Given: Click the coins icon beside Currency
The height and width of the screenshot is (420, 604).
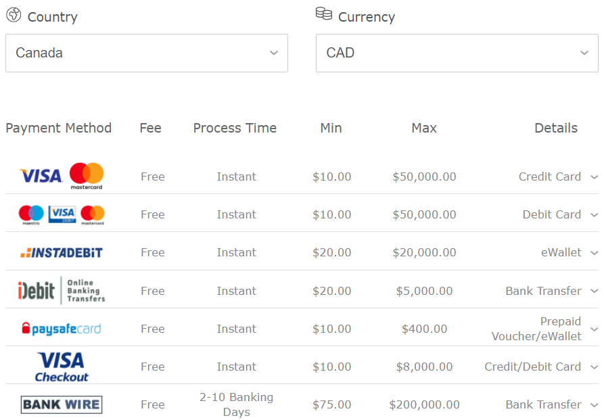Looking at the screenshot, I should click(x=324, y=14).
